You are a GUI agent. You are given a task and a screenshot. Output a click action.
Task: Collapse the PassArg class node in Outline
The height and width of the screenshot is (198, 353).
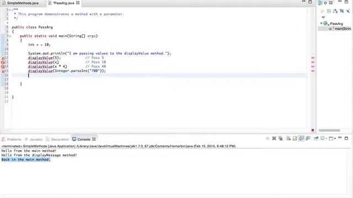click(321, 23)
